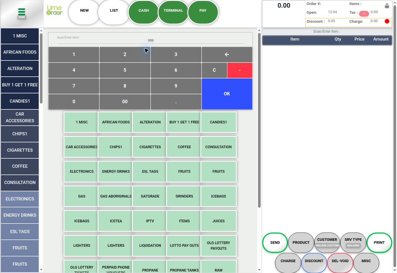The width and height of the screenshot is (397, 273).
Task: Tap keypad digit 7
Action: tap(74, 86)
